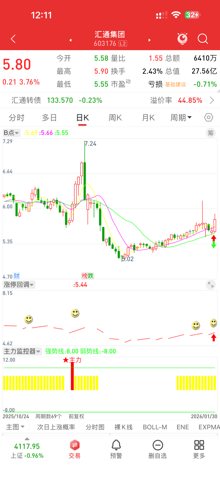Tap the 强势线:8.00 label
220x478 pixels.
point(62,351)
